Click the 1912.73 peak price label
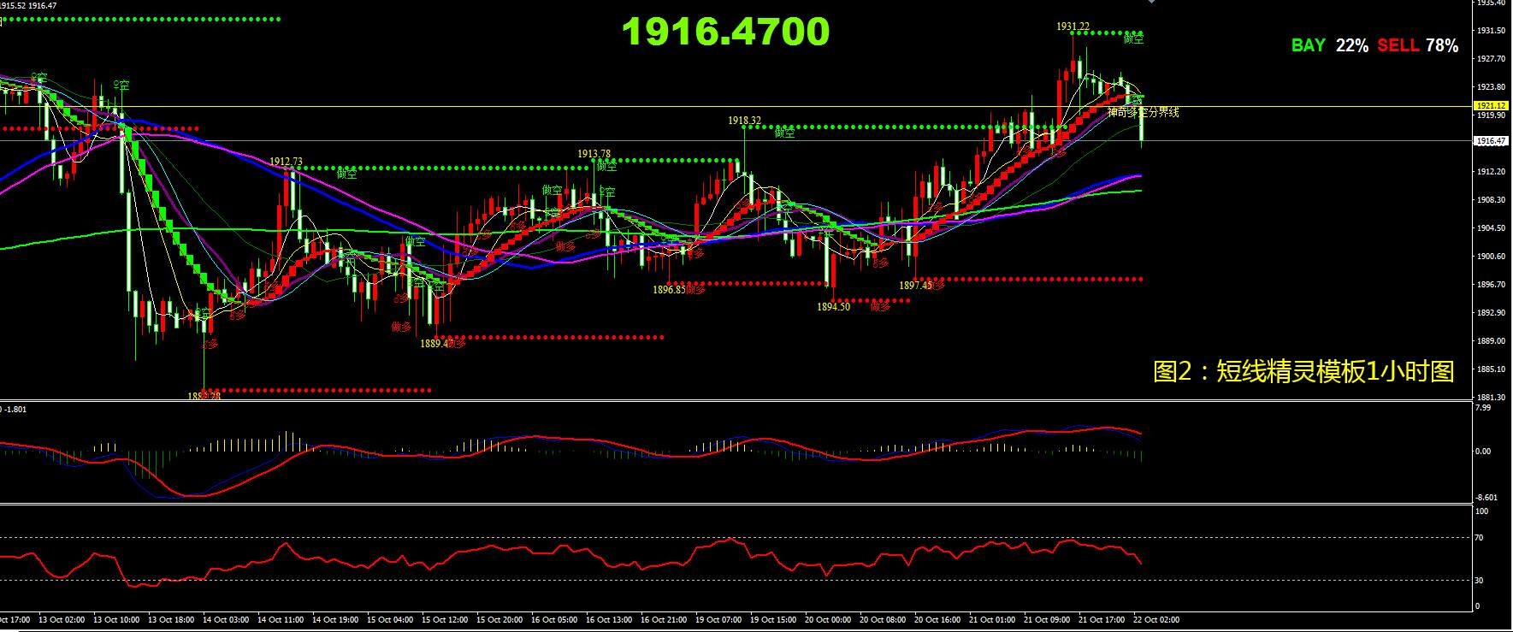This screenshot has height=632, width=1513. pyautogui.click(x=286, y=161)
